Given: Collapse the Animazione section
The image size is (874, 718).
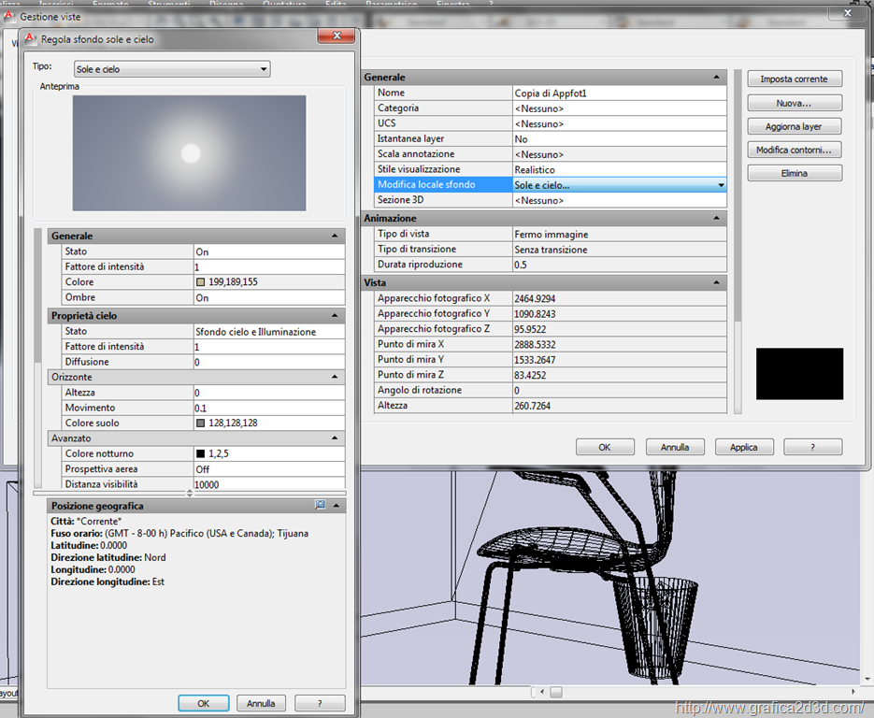Looking at the screenshot, I should tap(716, 218).
